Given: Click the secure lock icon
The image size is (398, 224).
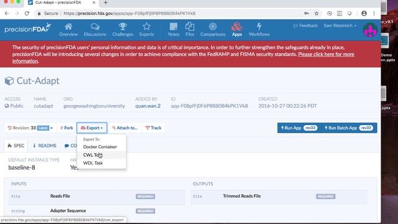Looking at the screenshot, I should pyautogui.click(x=39, y=14).
